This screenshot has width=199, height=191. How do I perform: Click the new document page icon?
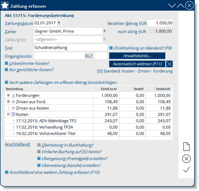[187, 146]
